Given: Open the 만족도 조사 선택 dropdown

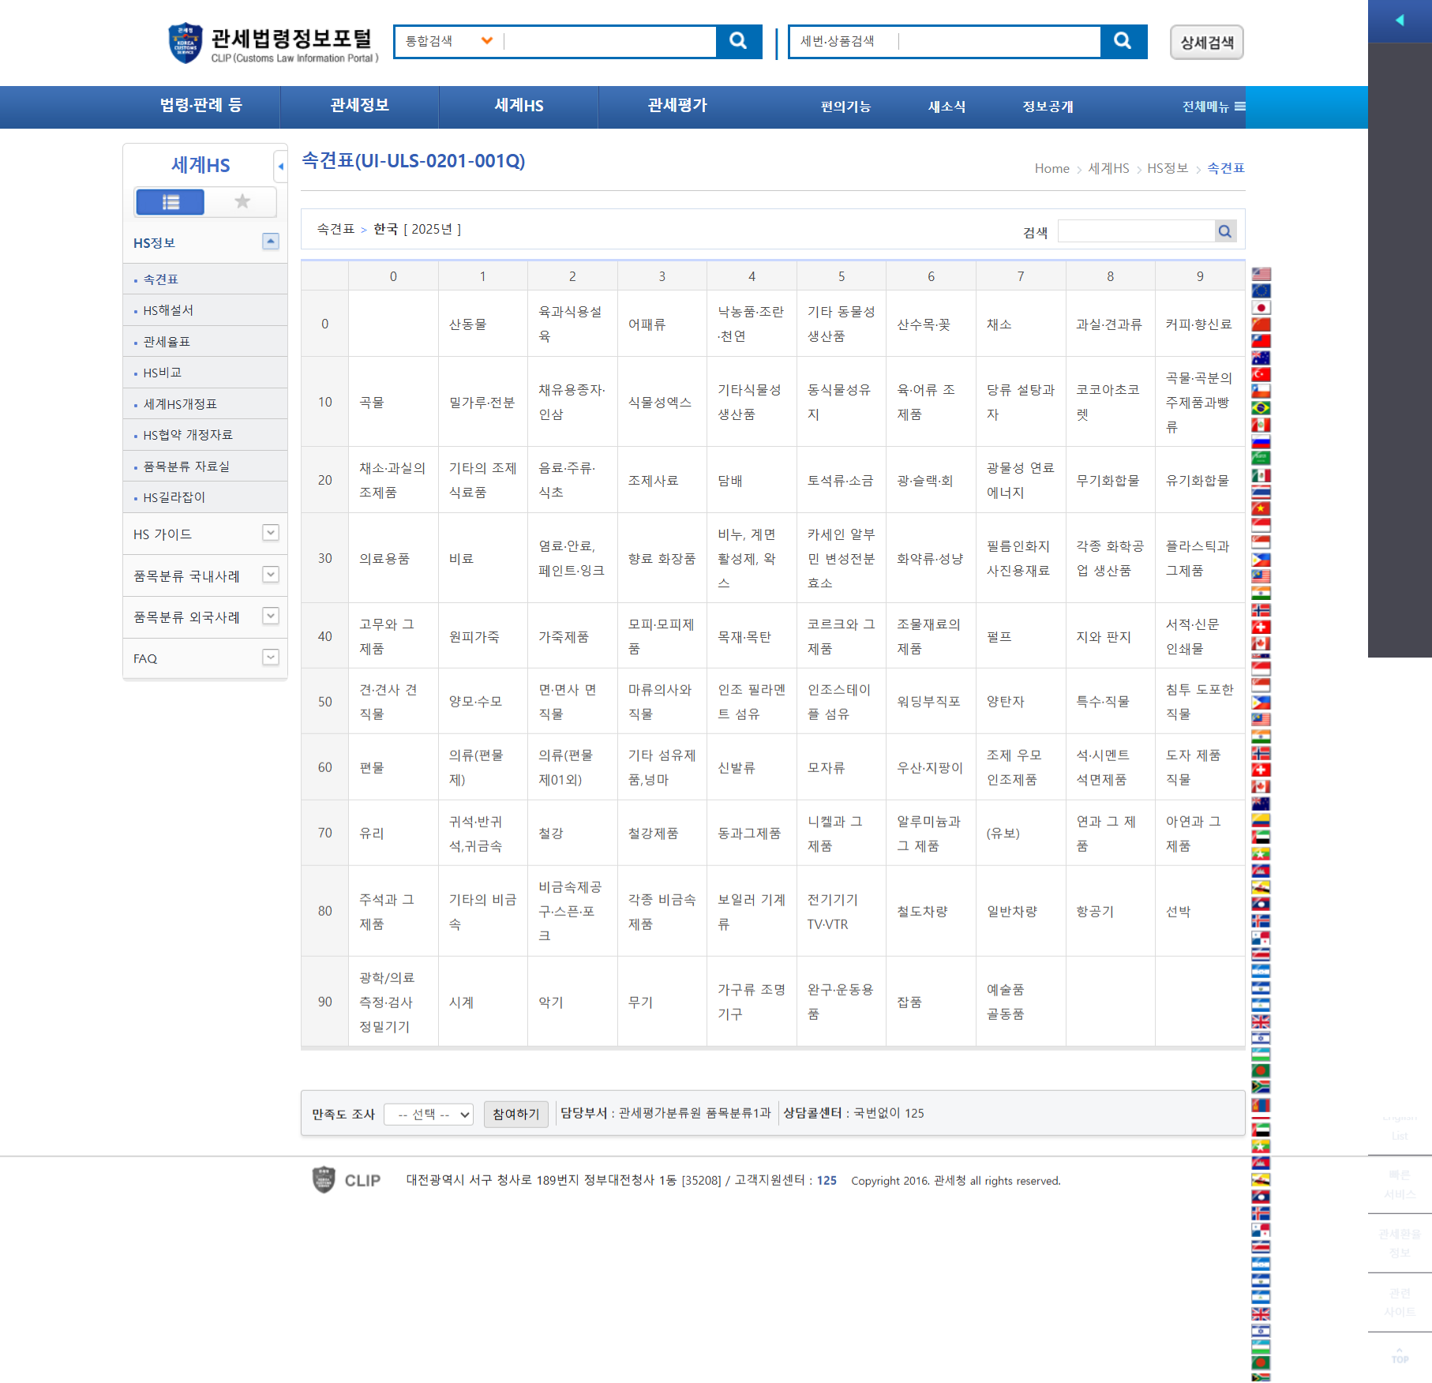Looking at the screenshot, I should pyautogui.click(x=429, y=1114).
